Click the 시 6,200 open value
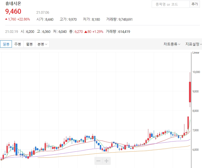This screenshot has height=168, width=202. 27,32
